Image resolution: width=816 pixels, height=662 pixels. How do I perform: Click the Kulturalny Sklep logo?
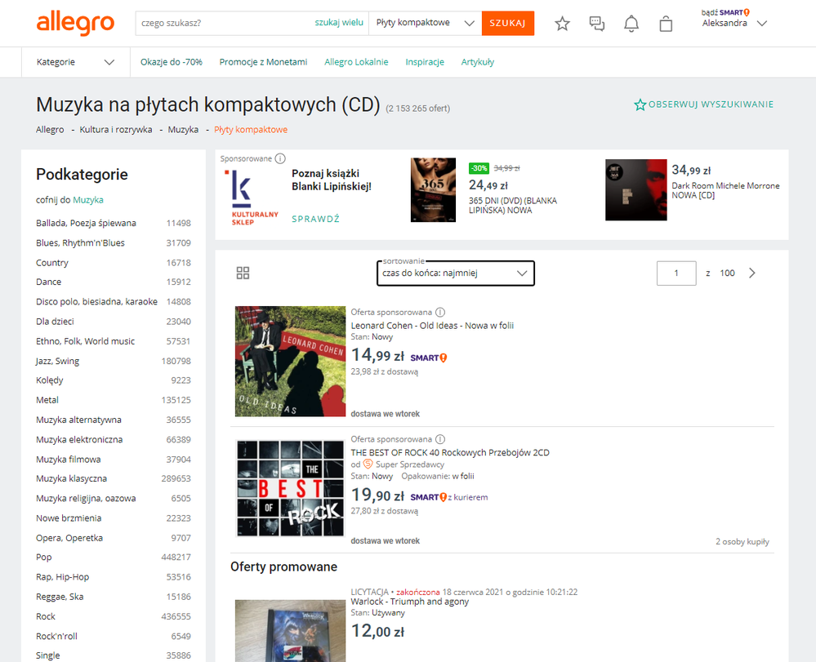click(253, 197)
